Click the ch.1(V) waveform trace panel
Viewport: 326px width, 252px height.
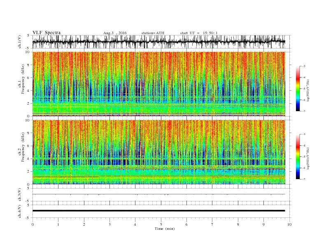coord(162,42)
